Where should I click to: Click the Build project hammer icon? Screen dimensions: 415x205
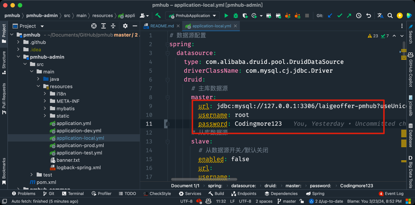(x=158, y=16)
